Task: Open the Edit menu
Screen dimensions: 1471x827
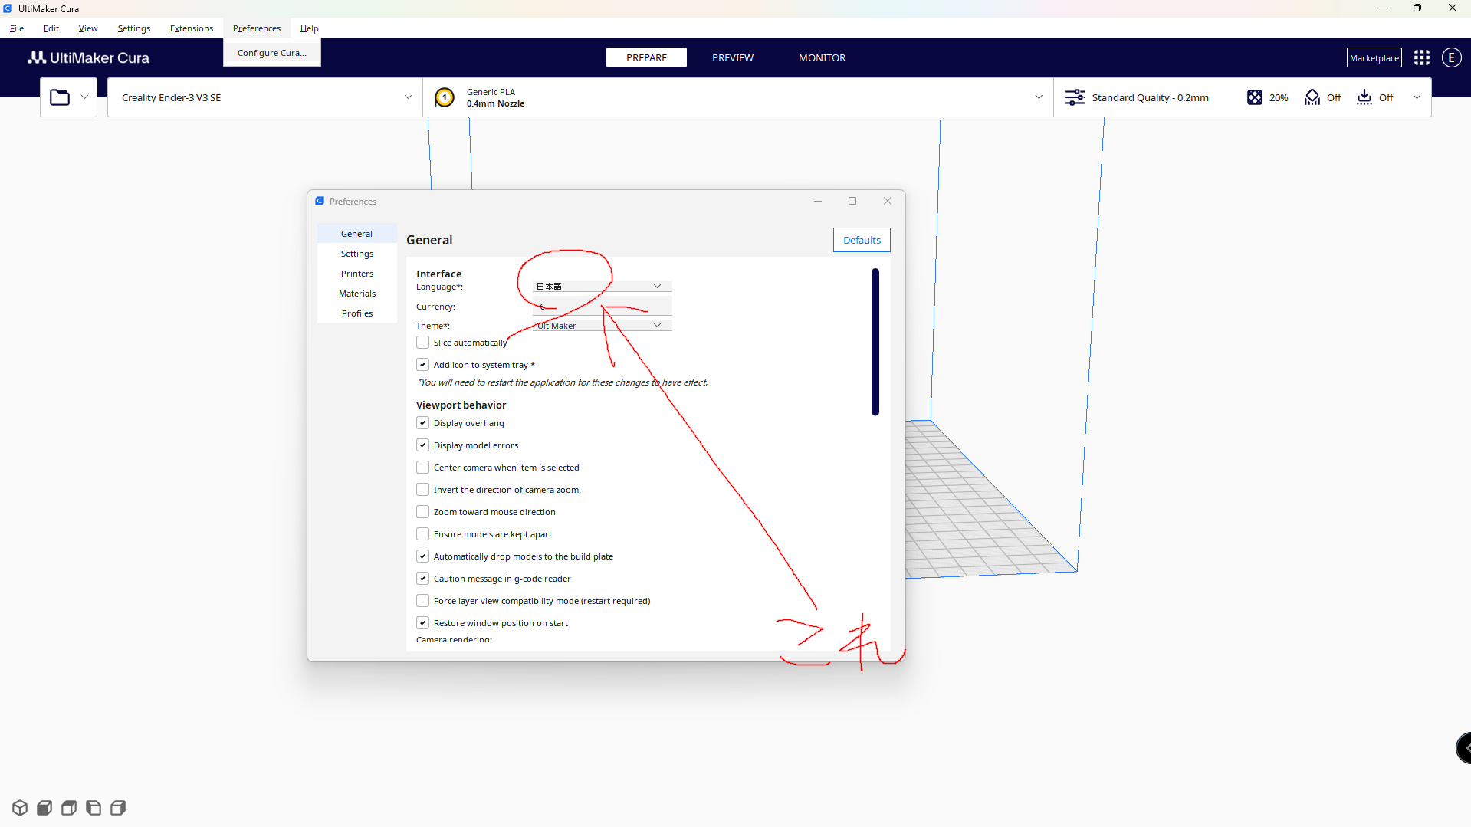Action: [51, 28]
